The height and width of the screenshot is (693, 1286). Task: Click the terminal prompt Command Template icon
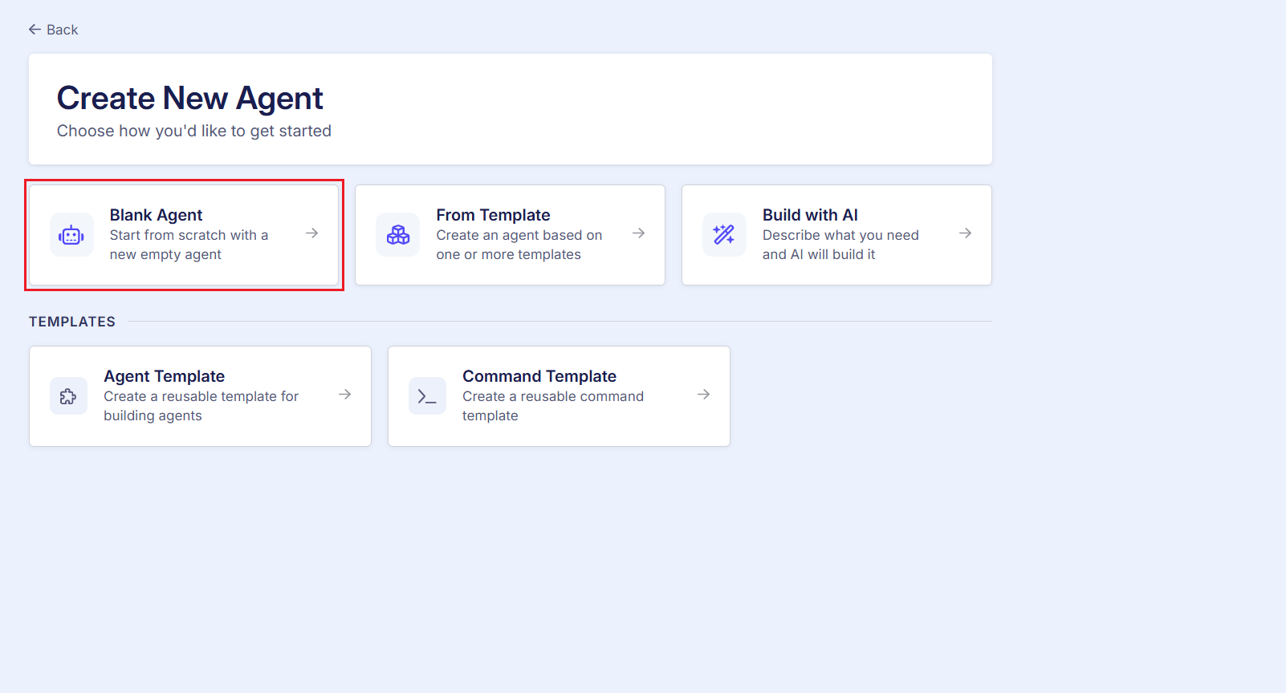[x=427, y=396]
